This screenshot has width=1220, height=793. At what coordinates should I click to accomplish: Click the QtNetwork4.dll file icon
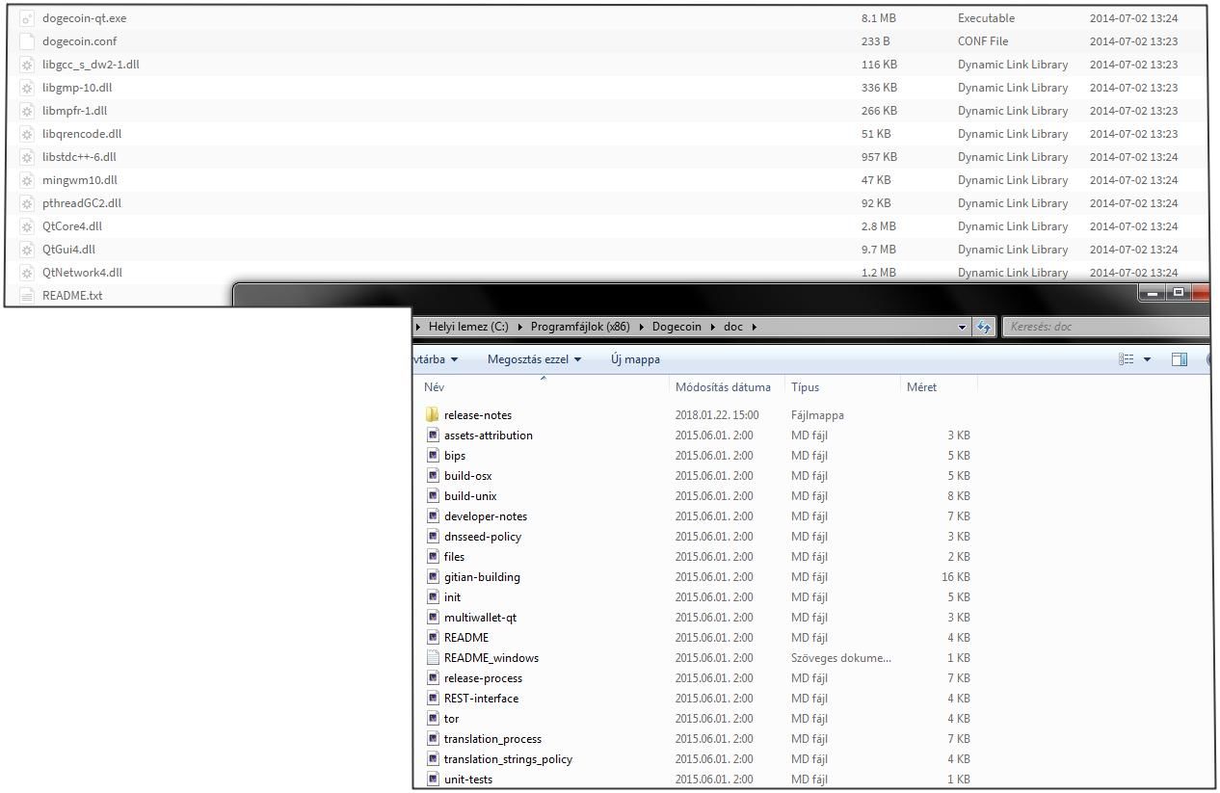point(27,273)
